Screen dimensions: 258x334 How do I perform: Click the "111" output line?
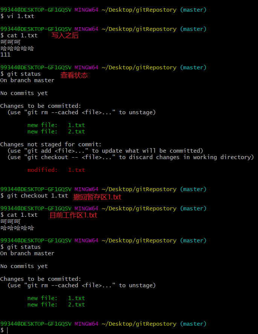coord(5,55)
